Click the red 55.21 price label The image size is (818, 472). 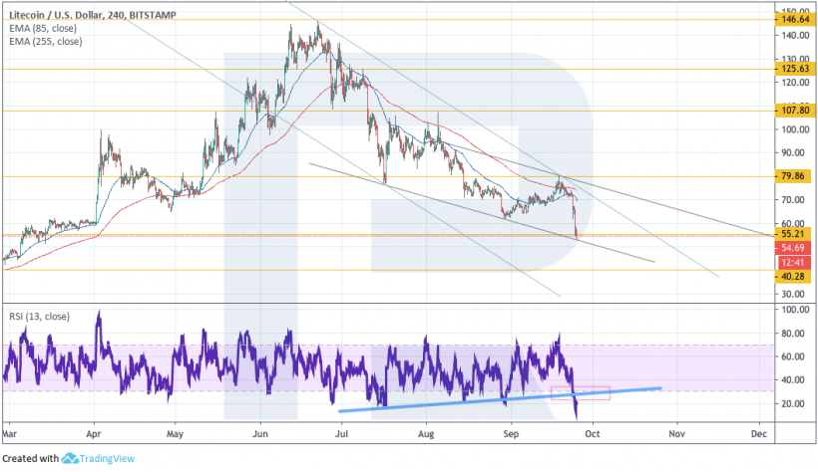pos(793,234)
